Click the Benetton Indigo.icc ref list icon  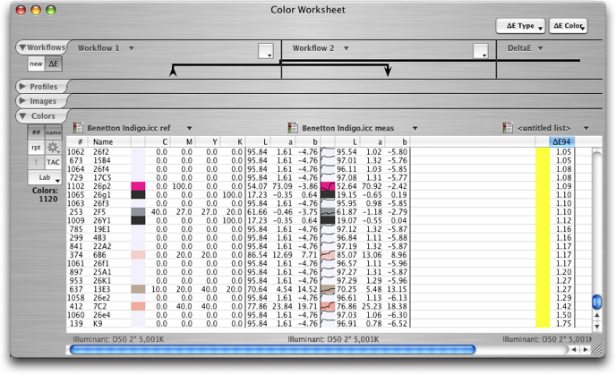coord(78,128)
